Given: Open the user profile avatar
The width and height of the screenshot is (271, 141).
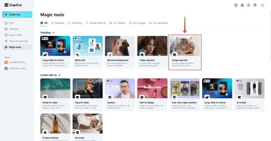Looking at the screenshot, I should (262, 5).
